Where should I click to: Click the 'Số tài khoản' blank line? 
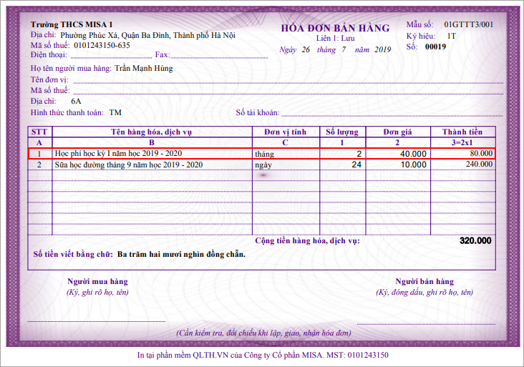[x=392, y=114]
